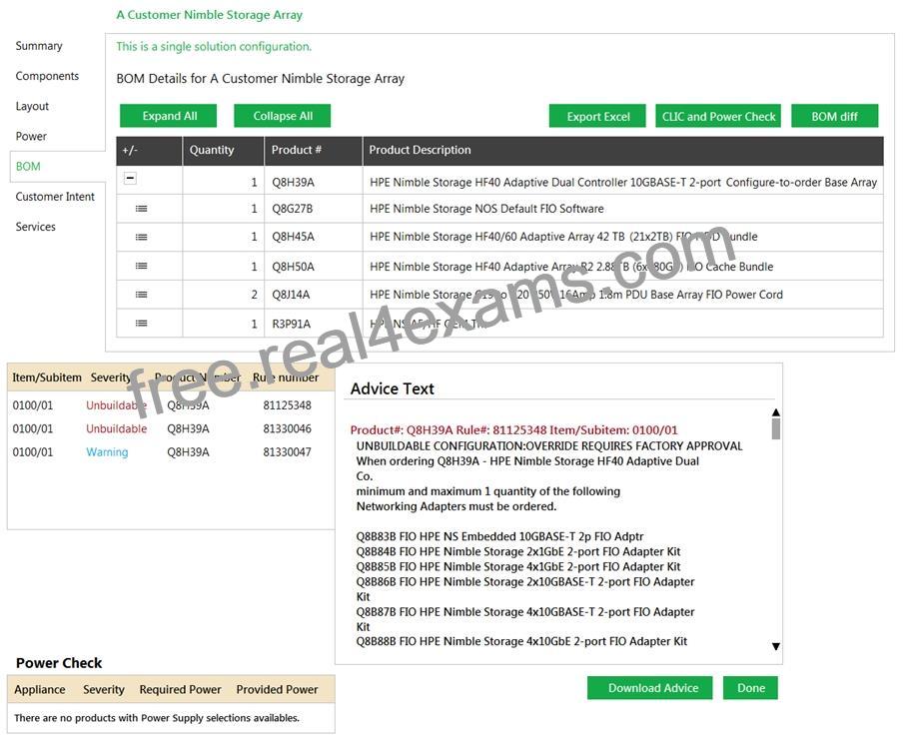Select the Power tab
Viewport: 904px width, 741px height.
point(31,136)
